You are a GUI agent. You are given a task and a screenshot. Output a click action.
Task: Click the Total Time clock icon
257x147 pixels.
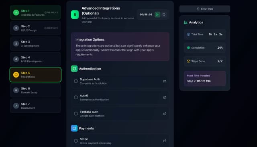[x=188, y=35]
